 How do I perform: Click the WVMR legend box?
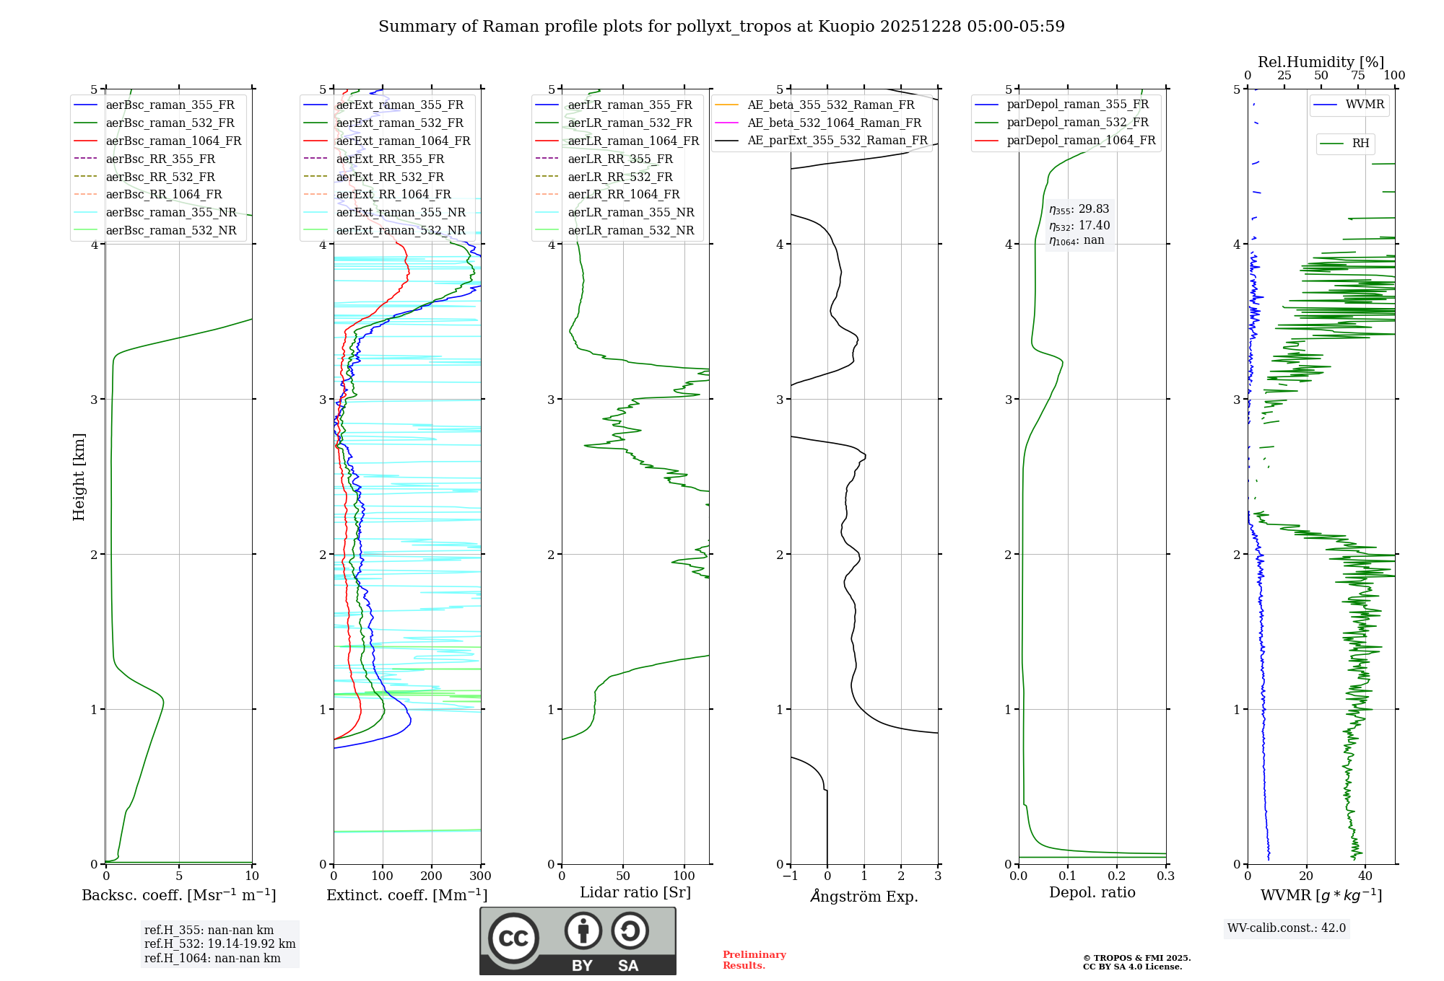1349,105
